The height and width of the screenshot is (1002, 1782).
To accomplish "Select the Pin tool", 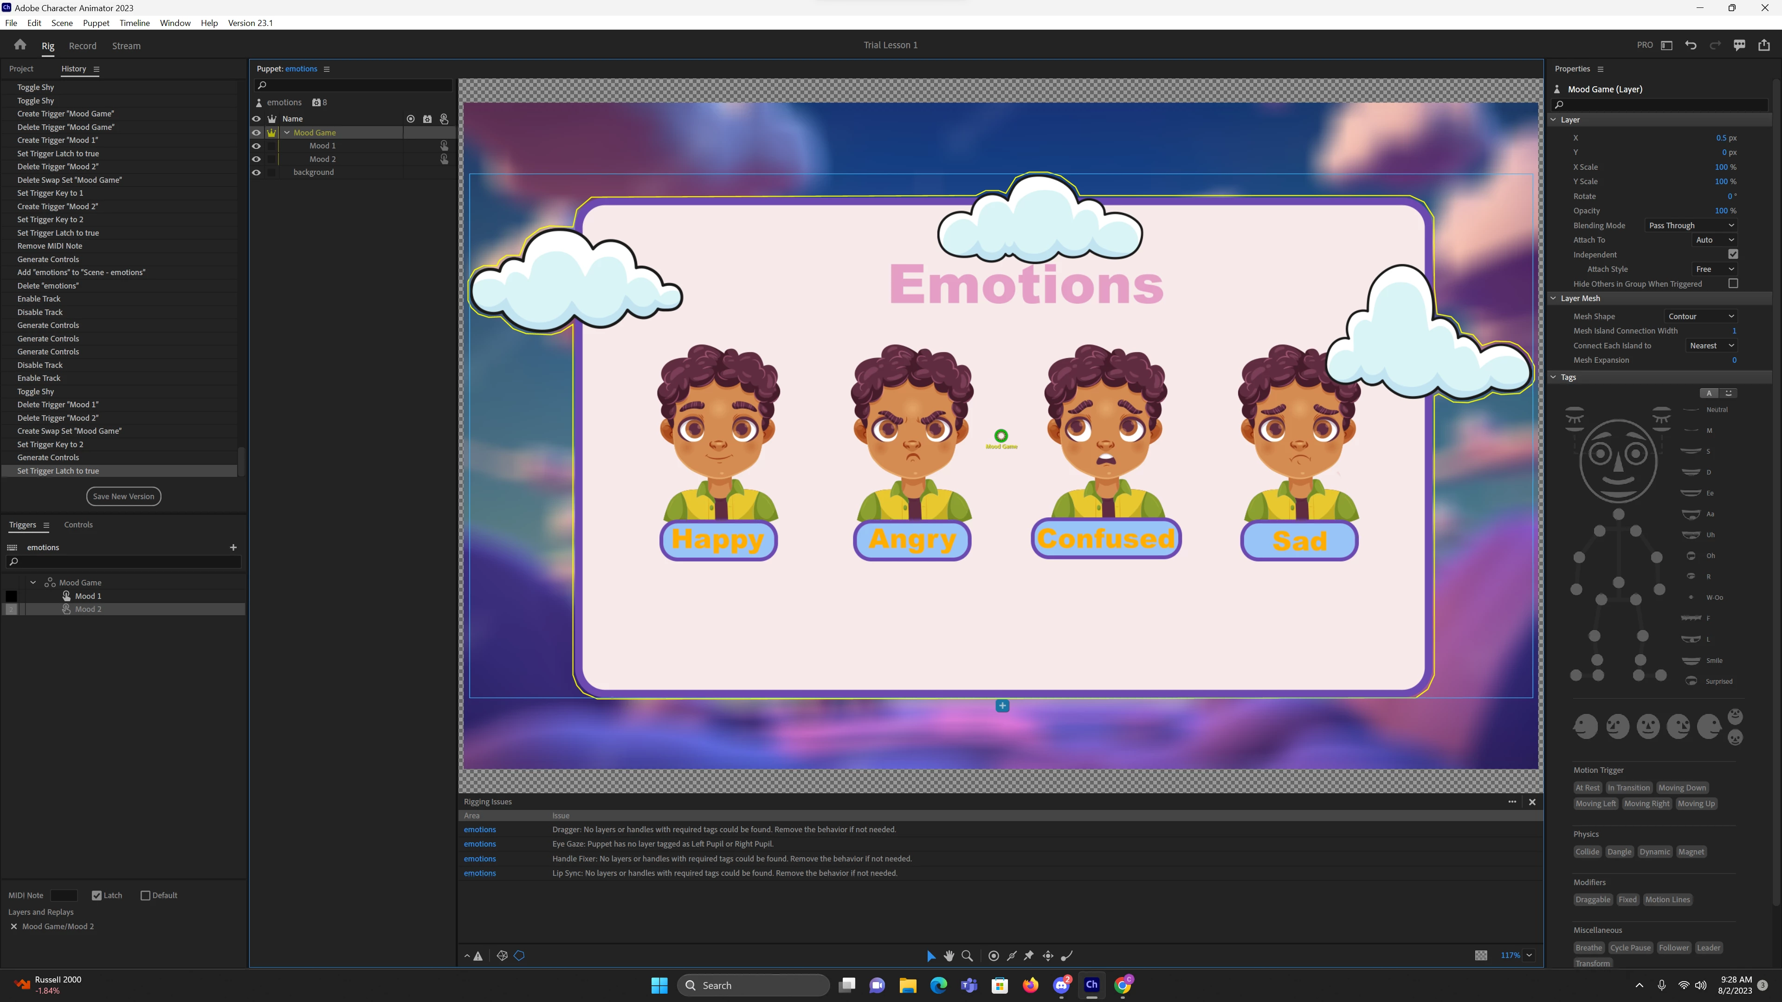I will point(1029,956).
